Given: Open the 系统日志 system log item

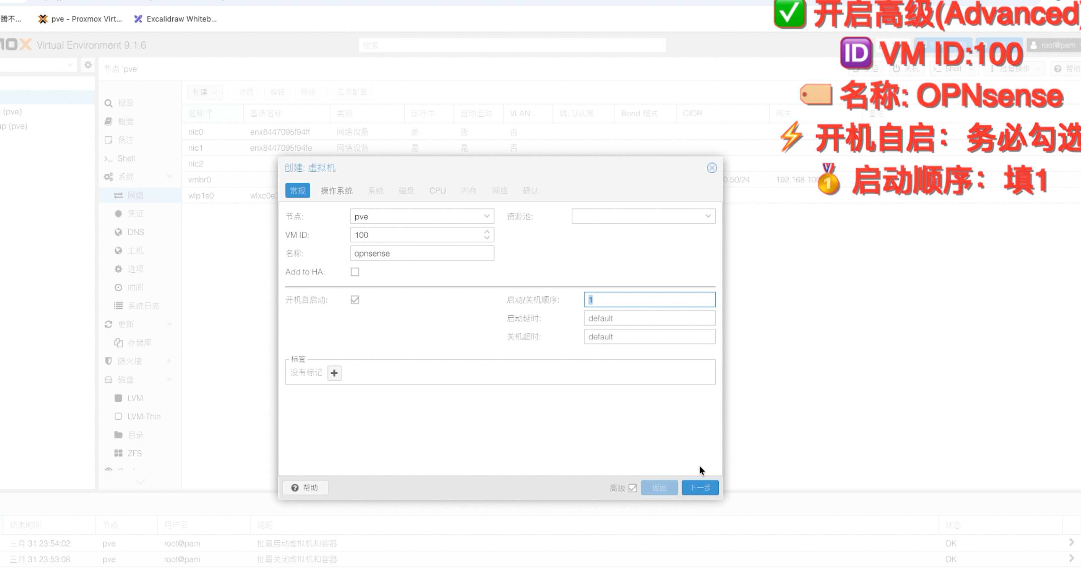Looking at the screenshot, I should [143, 305].
